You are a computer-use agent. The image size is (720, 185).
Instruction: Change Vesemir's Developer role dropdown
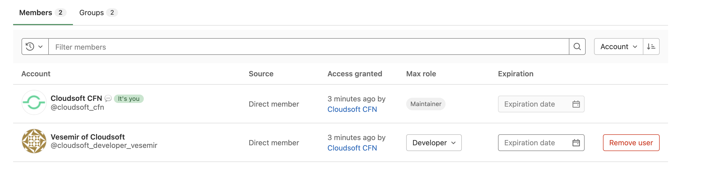434,143
